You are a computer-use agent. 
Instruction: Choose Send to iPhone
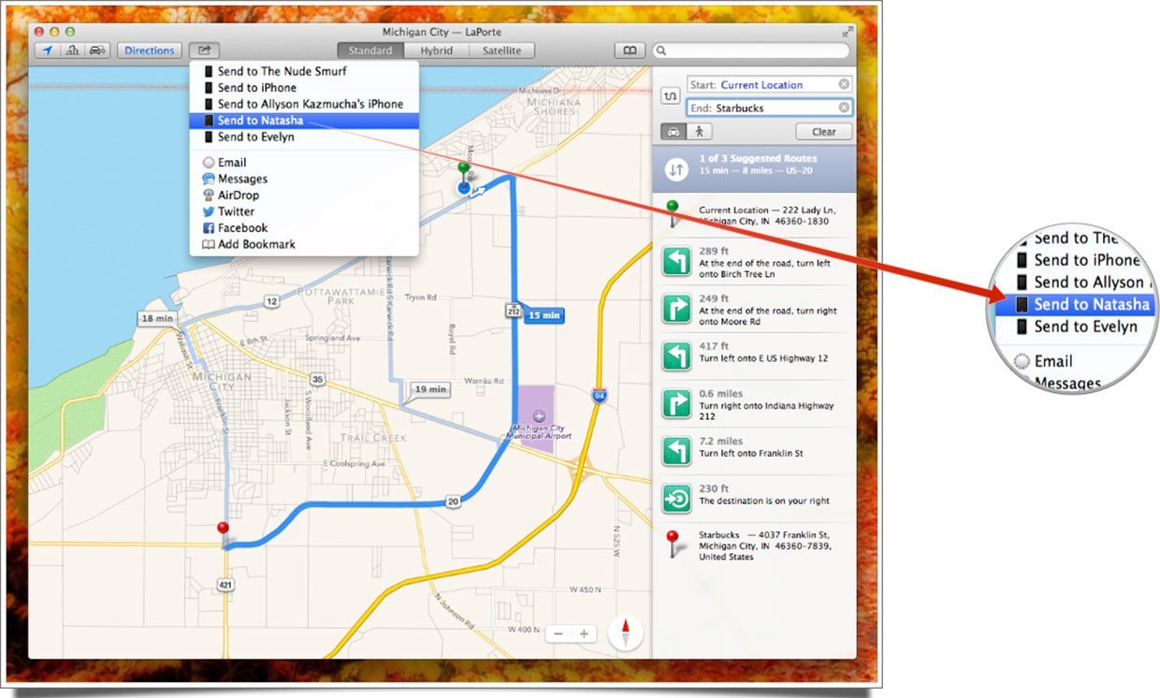pyautogui.click(x=304, y=88)
